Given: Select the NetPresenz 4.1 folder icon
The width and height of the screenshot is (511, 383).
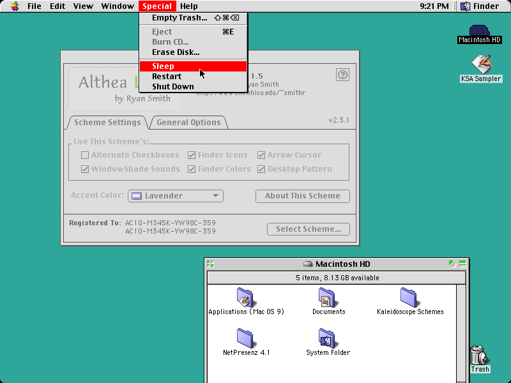Looking at the screenshot, I should point(245,338).
